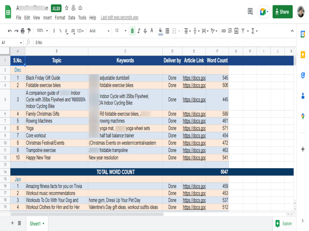This screenshot has width=309, height=231.
Task: Click the Merge cells icon
Action: 174,31
